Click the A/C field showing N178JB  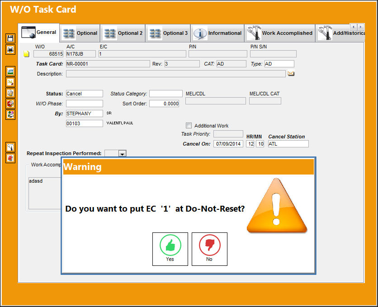tap(81, 54)
